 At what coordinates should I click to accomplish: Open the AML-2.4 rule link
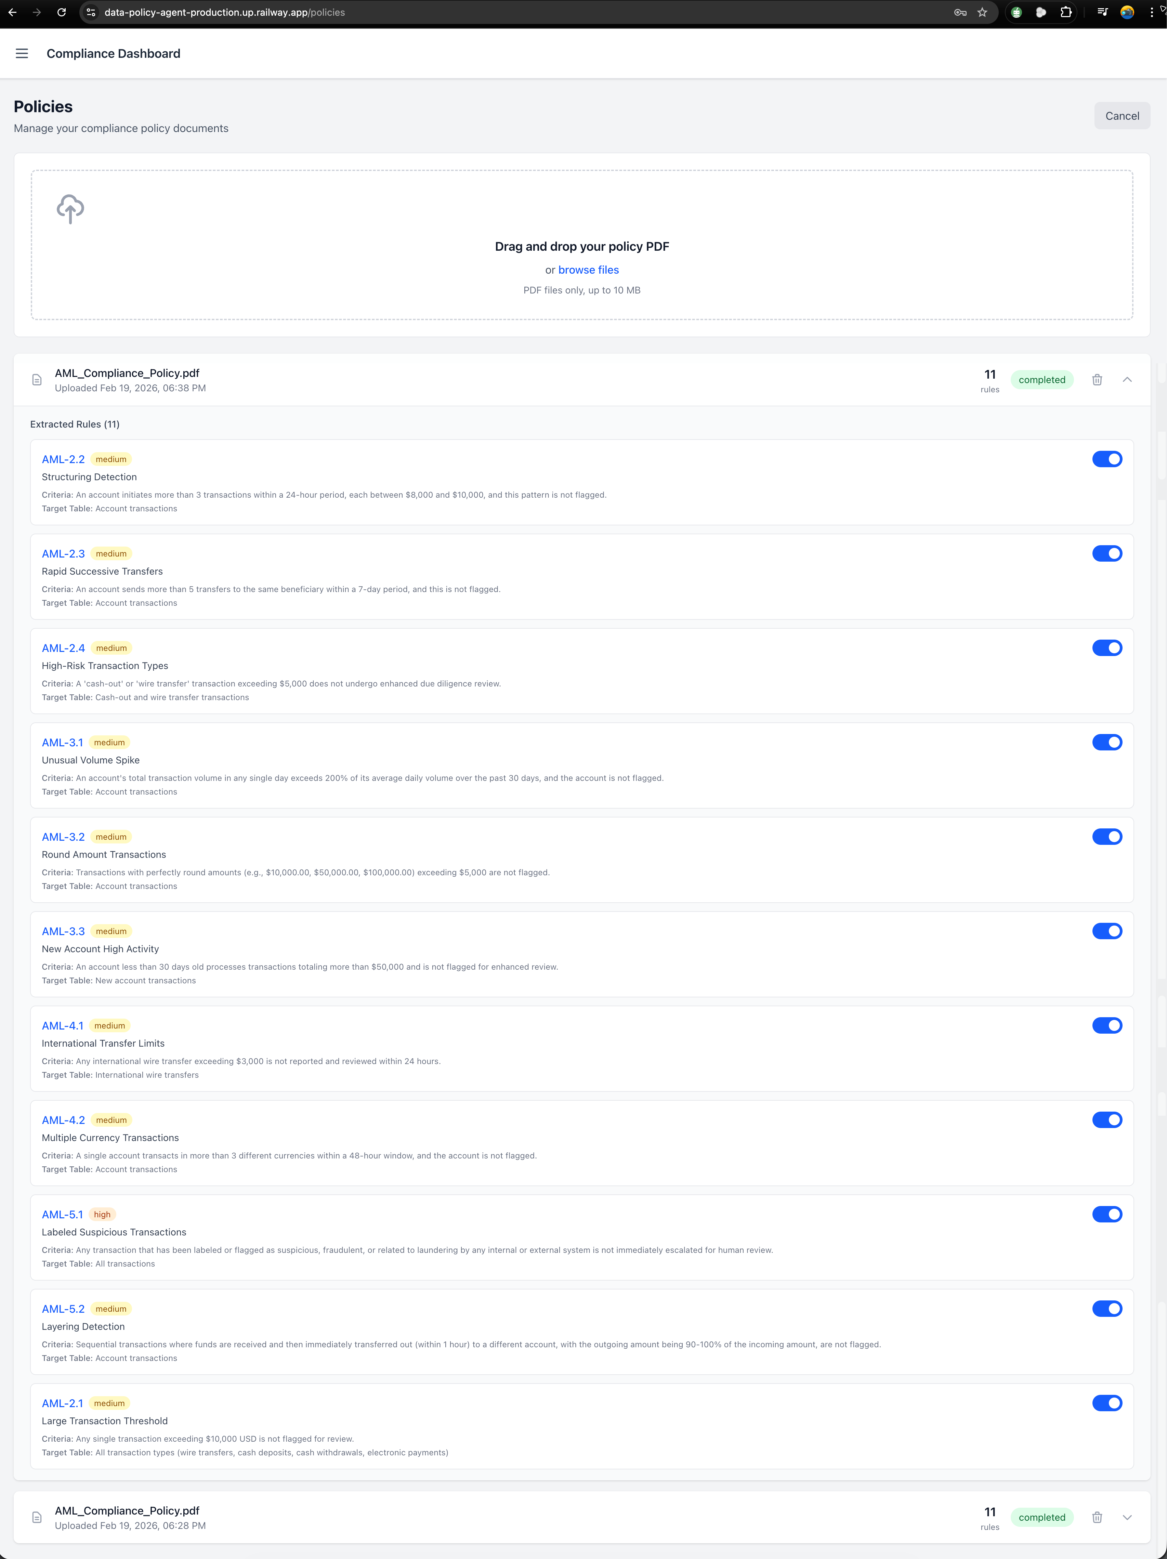(63, 649)
